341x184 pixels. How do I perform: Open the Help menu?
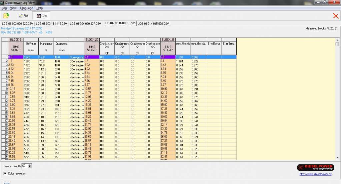point(39,8)
